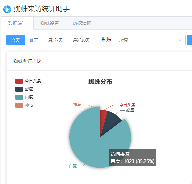The image size is (192, 184).
Task: Toggle 神马 orange legend swatch
Action: pyautogui.click(x=19, y=105)
